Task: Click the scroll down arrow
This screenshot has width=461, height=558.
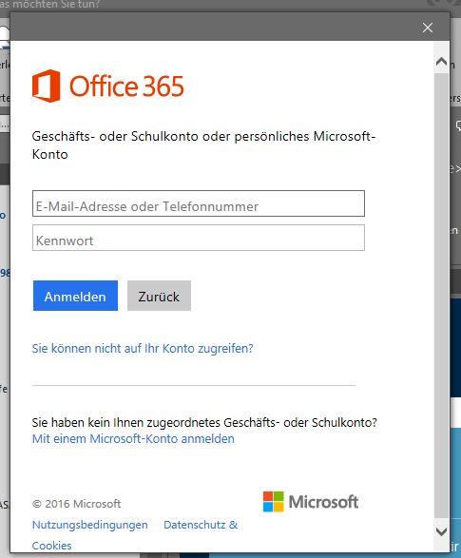Action: (x=441, y=531)
